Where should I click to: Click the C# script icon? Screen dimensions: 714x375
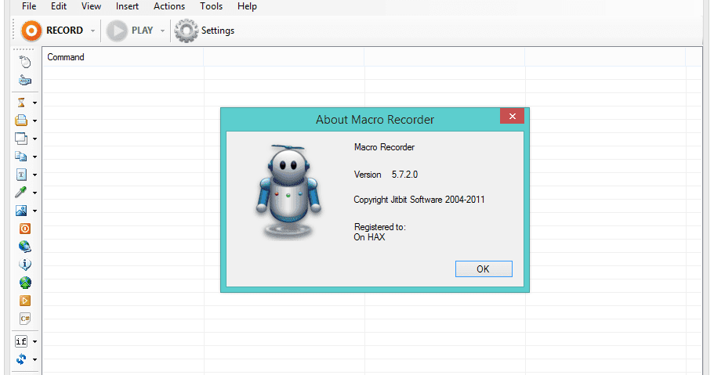click(x=25, y=319)
